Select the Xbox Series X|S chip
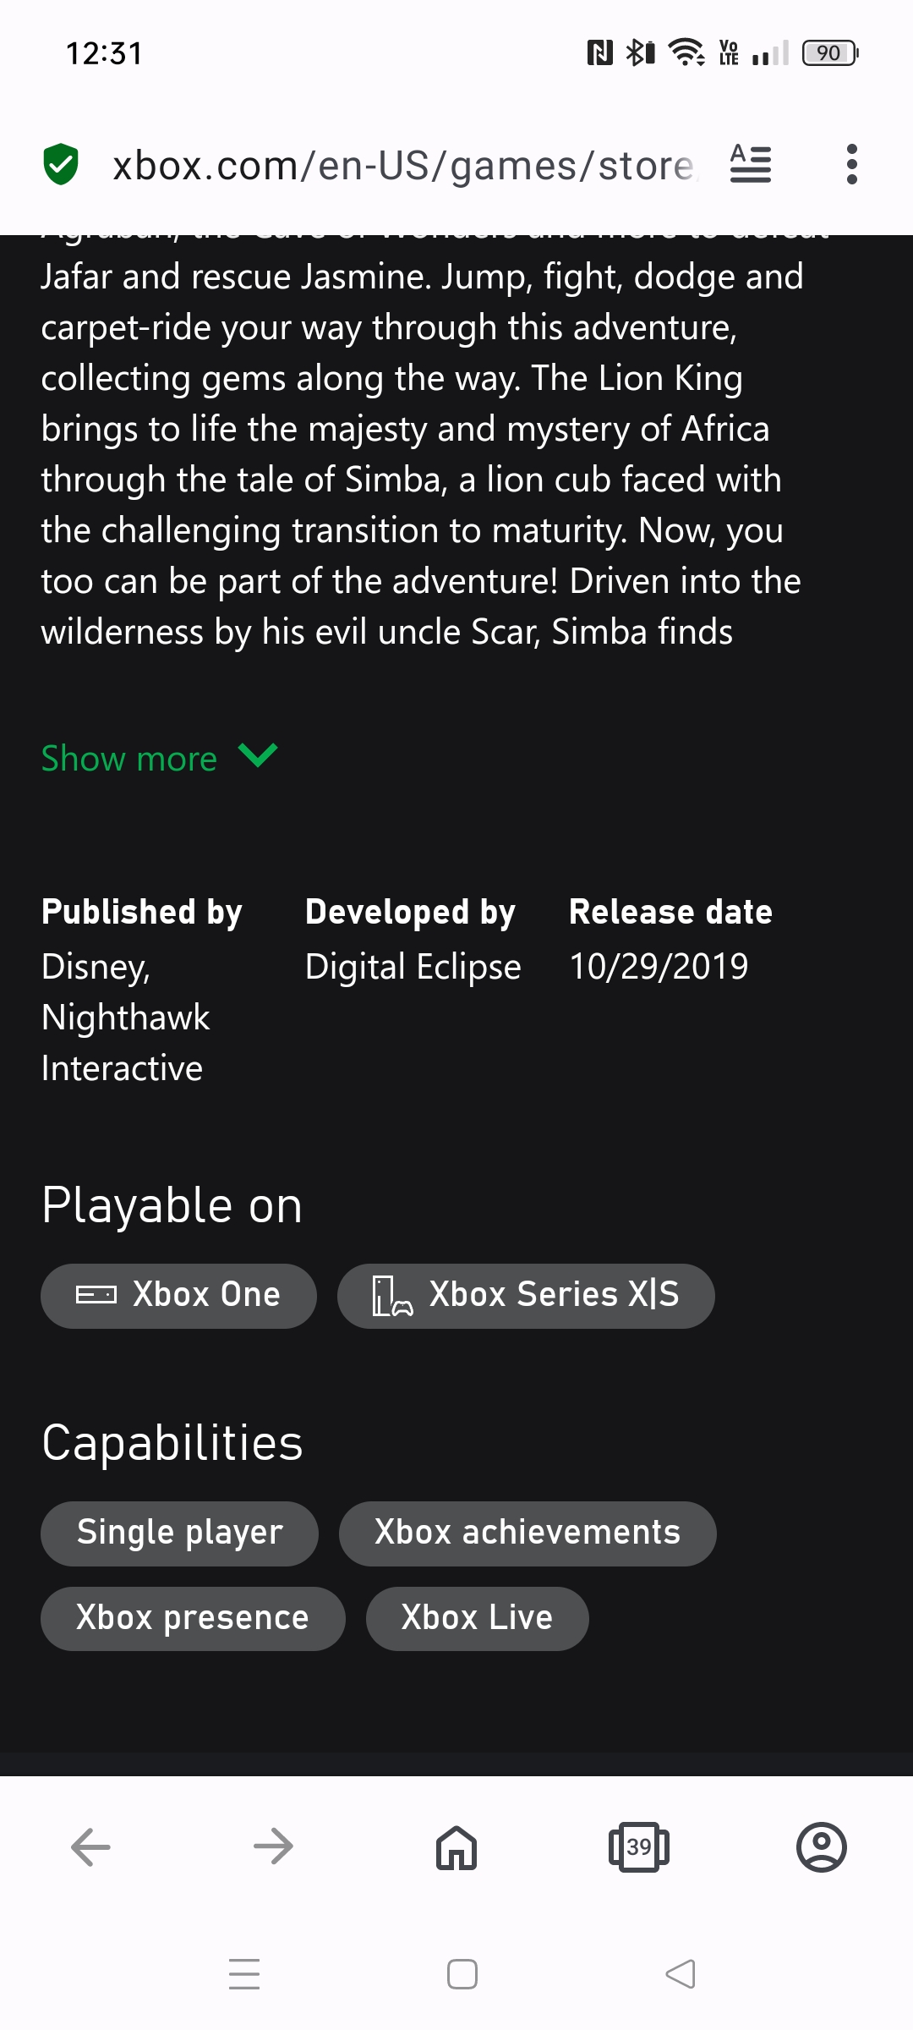This screenshot has width=913, height=2030. (x=526, y=1296)
